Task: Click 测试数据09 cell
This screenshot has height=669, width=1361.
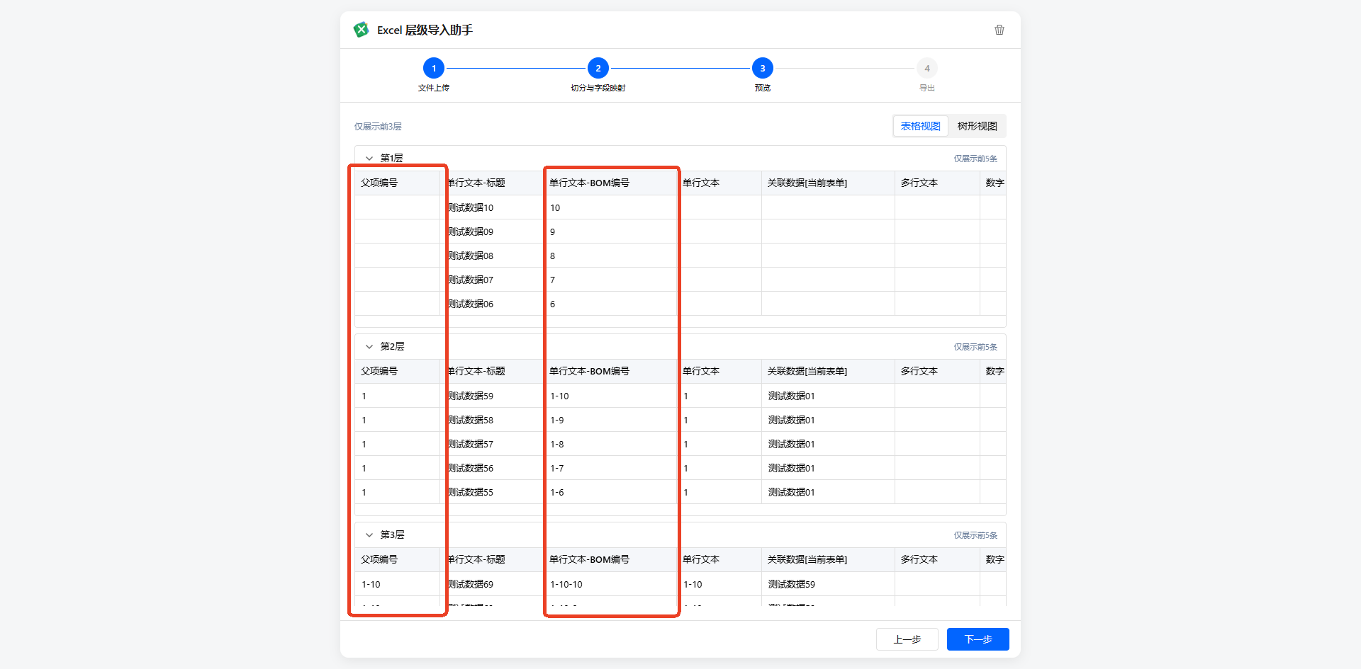Action: [x=492, y=231]
